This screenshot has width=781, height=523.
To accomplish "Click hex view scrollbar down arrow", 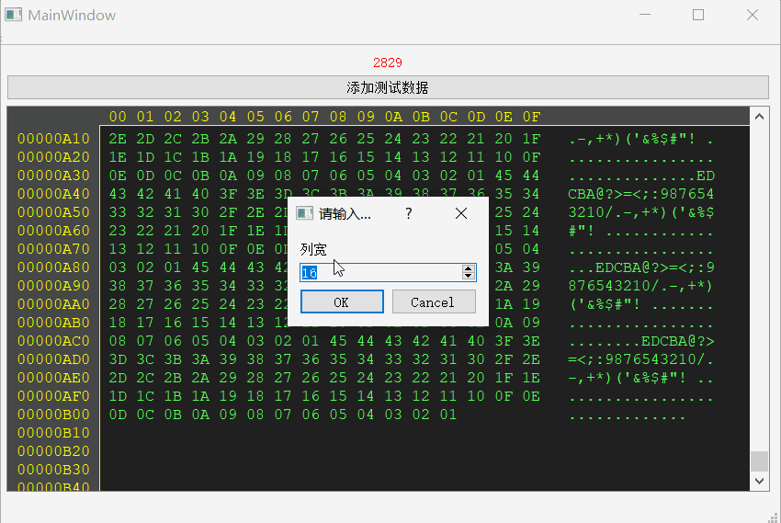I will (759, 481).
